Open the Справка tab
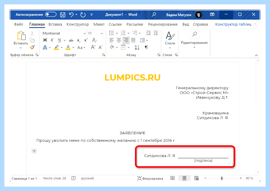The image size is (270, 191). [200, 24]
